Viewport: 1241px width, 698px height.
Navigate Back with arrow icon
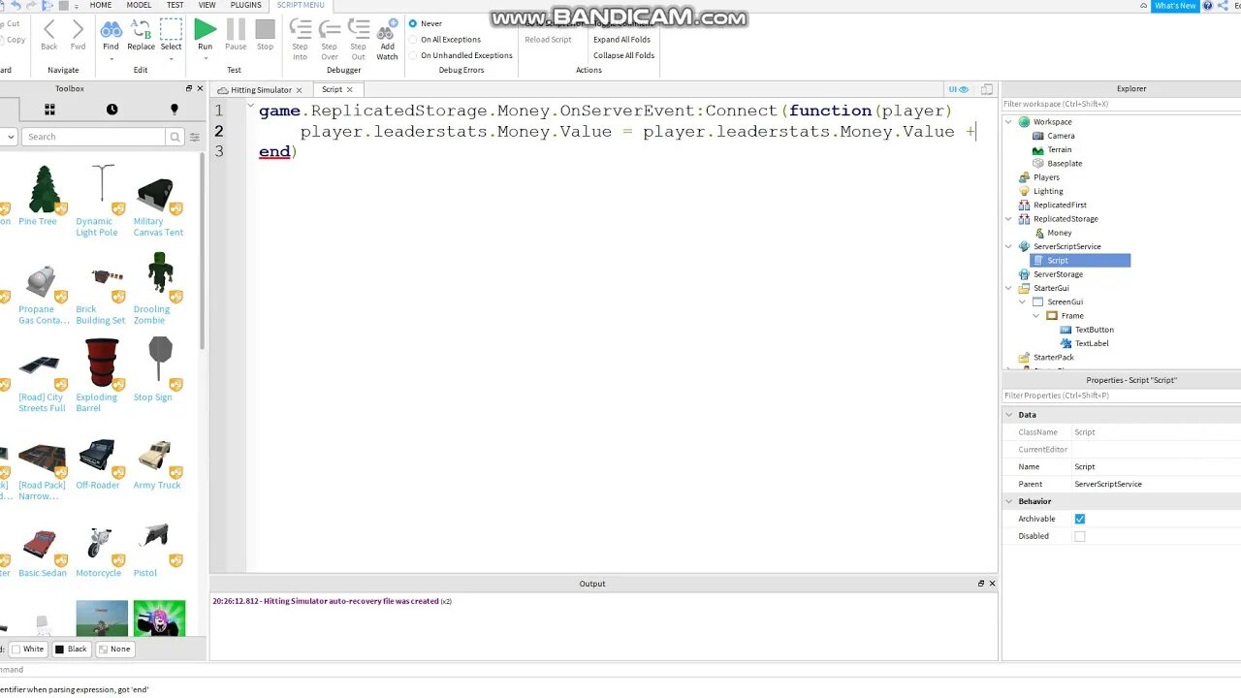click(x=48, y=29)
